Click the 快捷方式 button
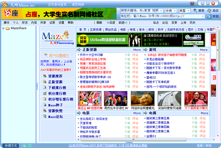This screenshot has height=148, width=221. (11, 146)
